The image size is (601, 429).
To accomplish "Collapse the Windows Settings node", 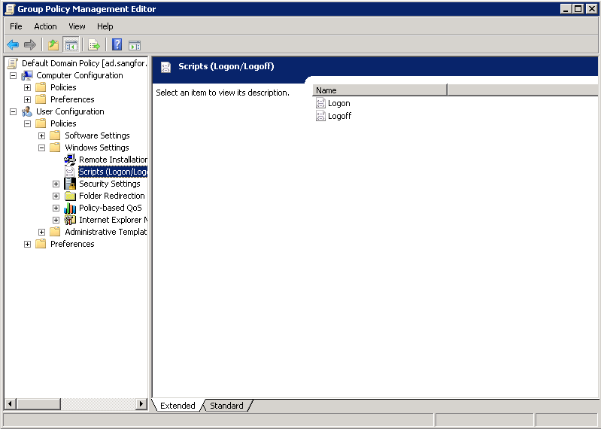I will [41, 148].
